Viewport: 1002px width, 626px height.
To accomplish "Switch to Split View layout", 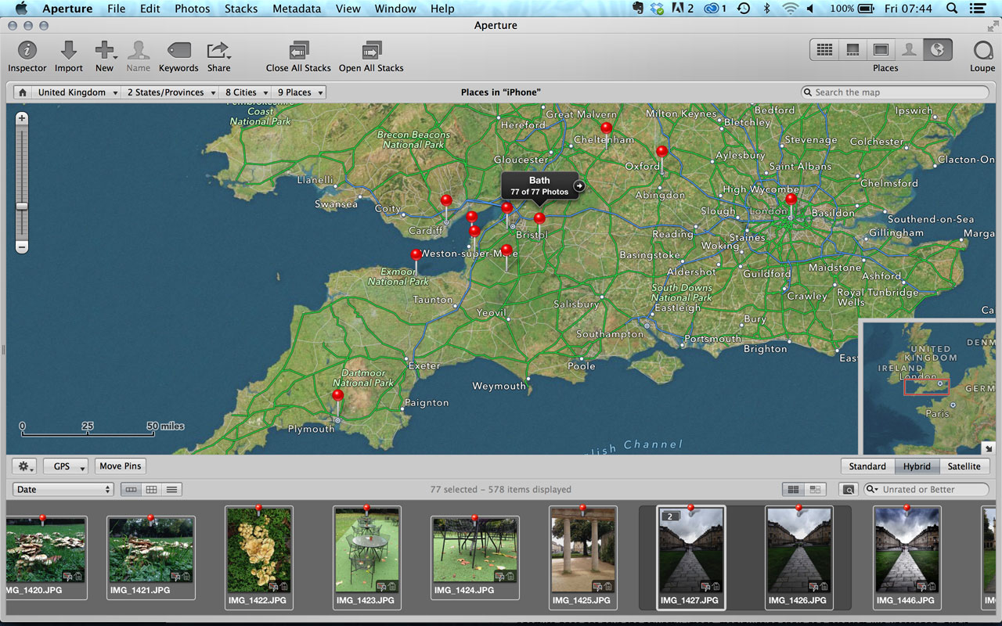I will [853, 50].
